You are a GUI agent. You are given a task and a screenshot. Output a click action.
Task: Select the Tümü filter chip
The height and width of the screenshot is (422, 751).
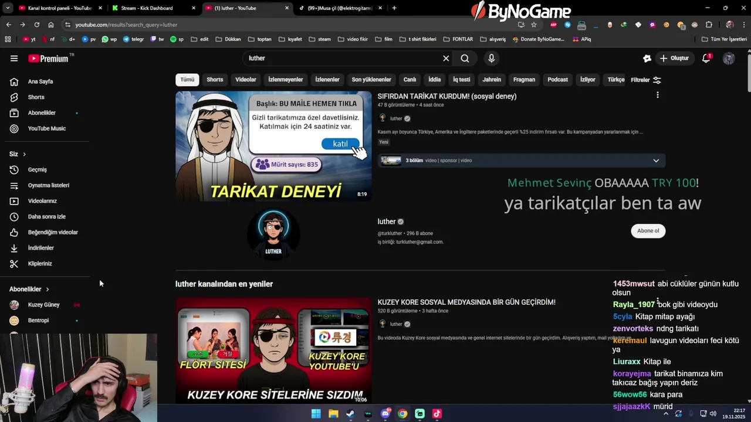[187, 80]
